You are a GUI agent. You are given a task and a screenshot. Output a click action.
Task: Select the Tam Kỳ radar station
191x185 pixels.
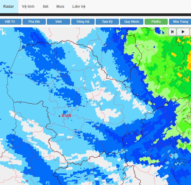[107, 22]
